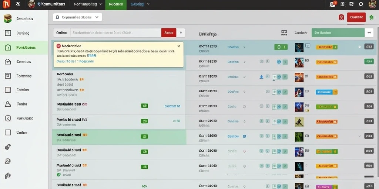Click the pink heart icon in the table
Image resolution: width=379 pixels, height=189 pixels.
244,151
